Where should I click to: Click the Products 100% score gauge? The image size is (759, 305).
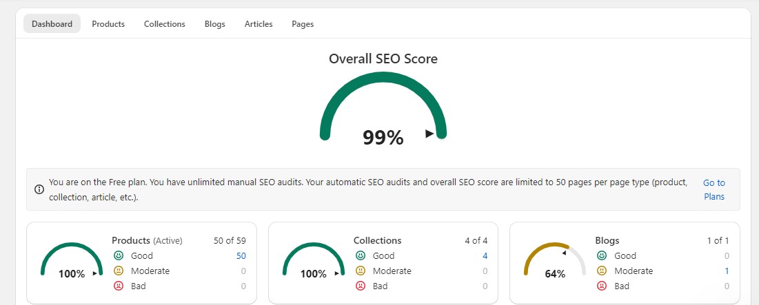click(x=72, y=260)
